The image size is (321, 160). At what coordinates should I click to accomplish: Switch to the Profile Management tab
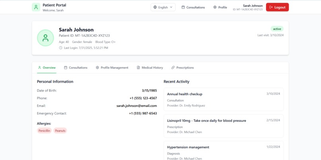coord(112,68)
